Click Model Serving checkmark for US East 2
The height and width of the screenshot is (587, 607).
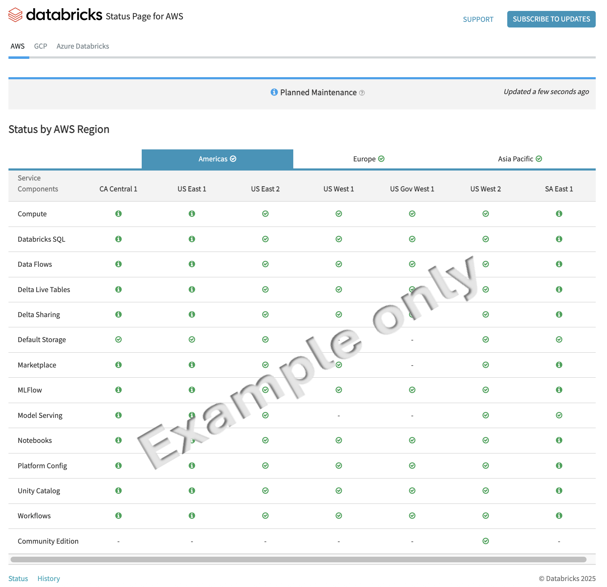pos(265,415)
